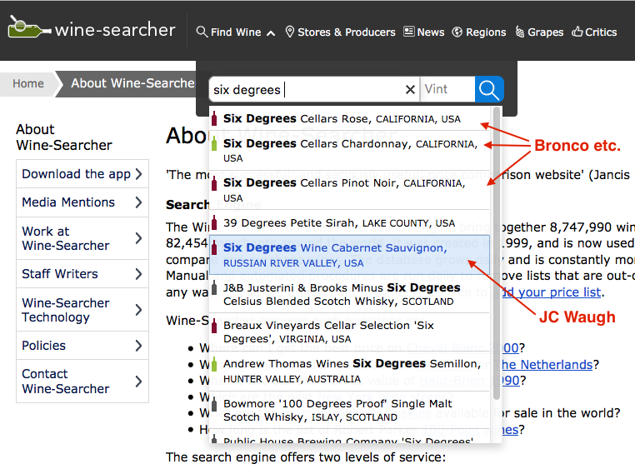This screenshot has height=474, width=635.
Task: Select 'Six Degrees Cellars Rose, CALIFORNIA, USA'
Action: click(x=349, y=118)
